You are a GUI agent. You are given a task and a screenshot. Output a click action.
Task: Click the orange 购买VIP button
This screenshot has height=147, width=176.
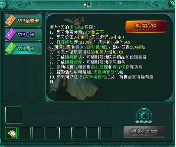[x=146, y=26]
